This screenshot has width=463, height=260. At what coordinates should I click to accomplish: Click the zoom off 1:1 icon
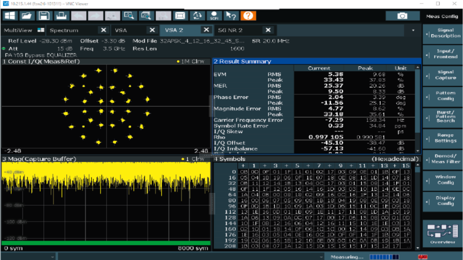pos(163,16)
